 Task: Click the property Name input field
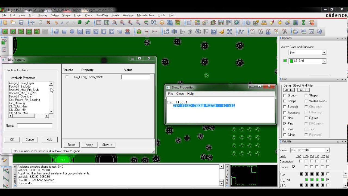35,125
